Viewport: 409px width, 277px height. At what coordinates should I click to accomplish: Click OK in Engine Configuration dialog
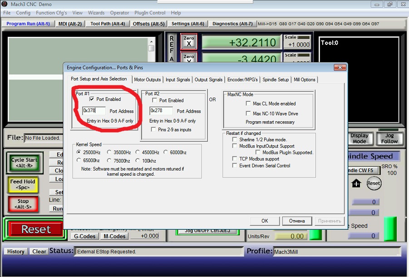[265, 221]
